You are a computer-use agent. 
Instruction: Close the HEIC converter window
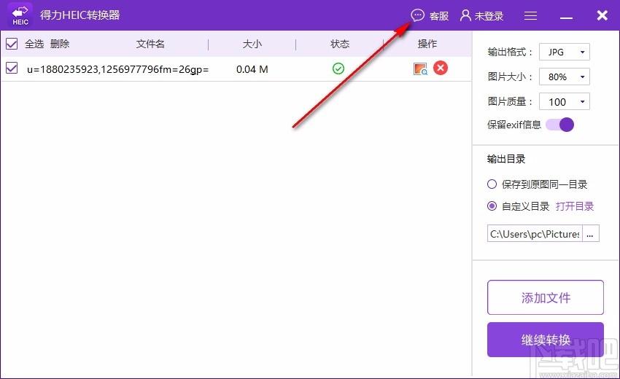click(602, 15)
